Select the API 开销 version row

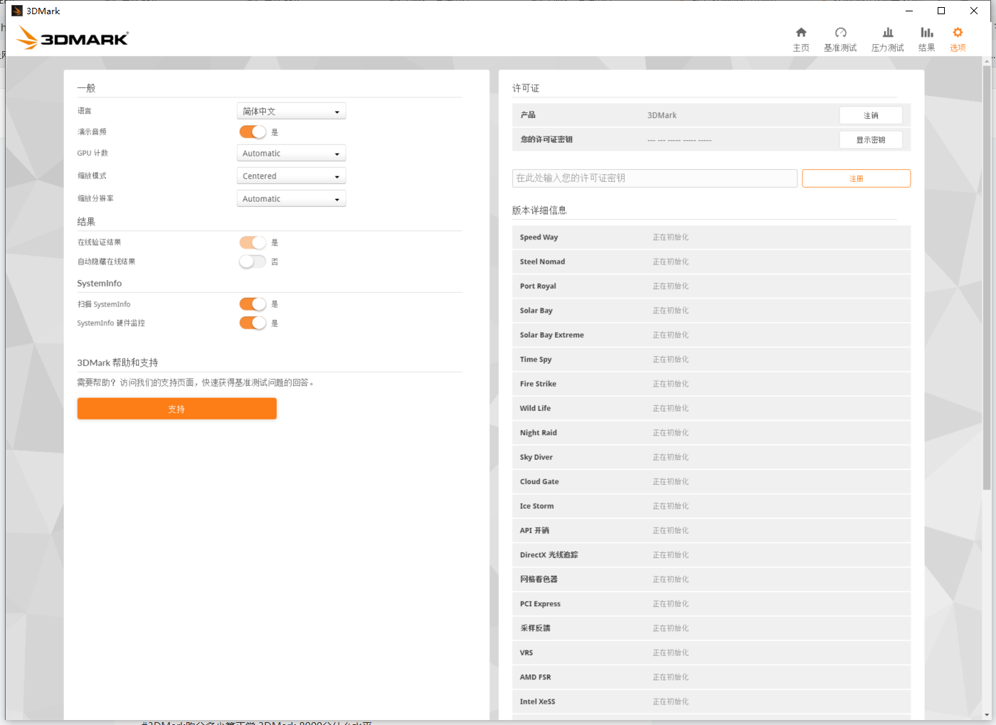coord(711,530)
